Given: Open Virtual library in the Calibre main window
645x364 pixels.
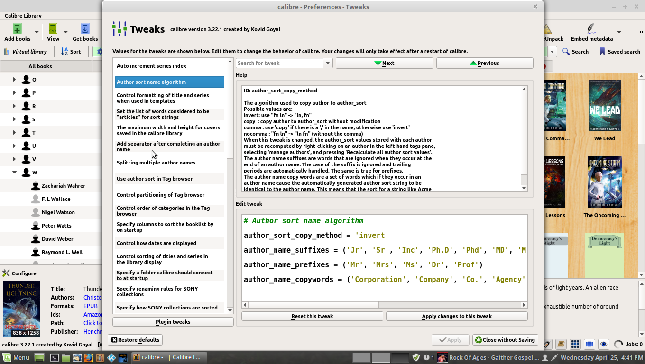Looking at the screenshot, I should tap(26, 52).
